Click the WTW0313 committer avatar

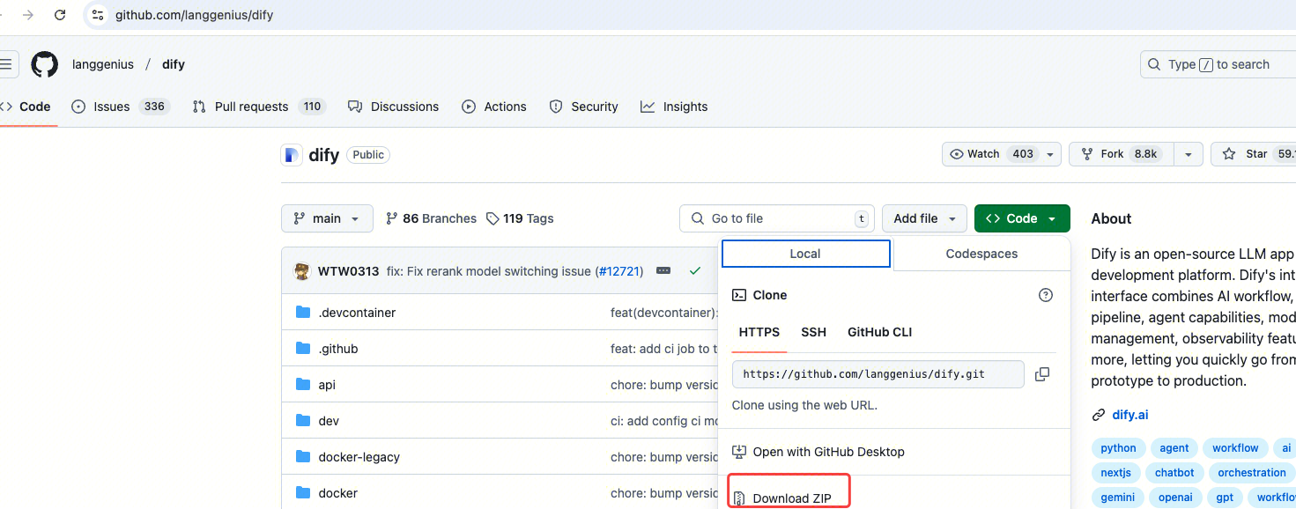pos(302,271)
